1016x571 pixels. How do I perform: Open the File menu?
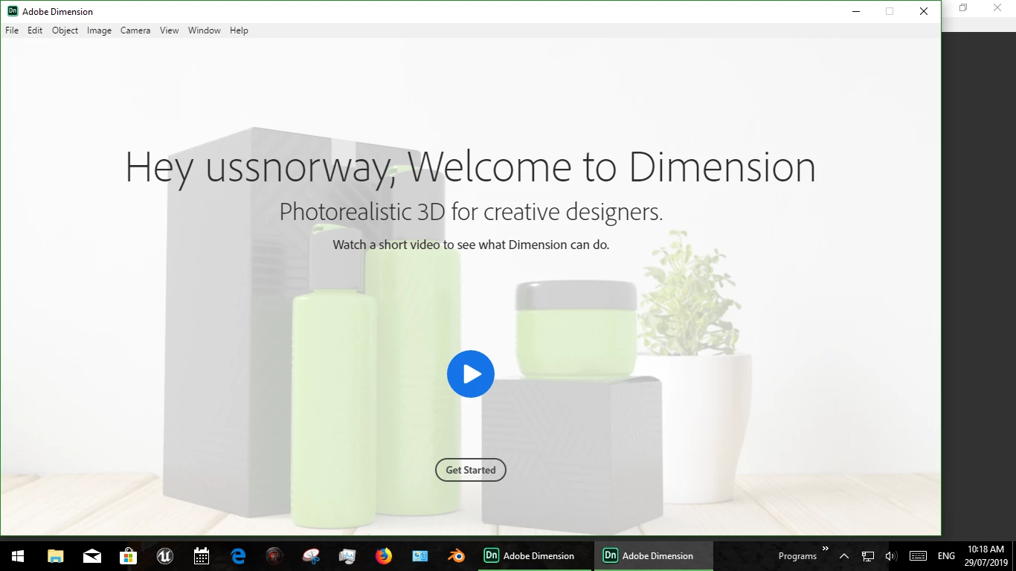pos(12,30)
